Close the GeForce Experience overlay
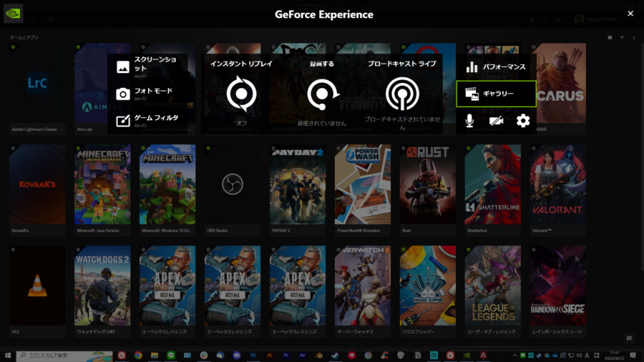This screenshot has width=644, height=362. tap(630, 14)
